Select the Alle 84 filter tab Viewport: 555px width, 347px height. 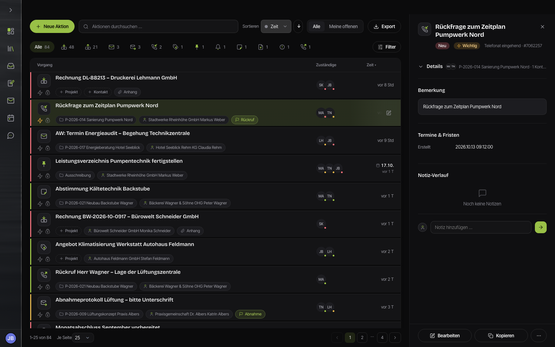(42, 47)
